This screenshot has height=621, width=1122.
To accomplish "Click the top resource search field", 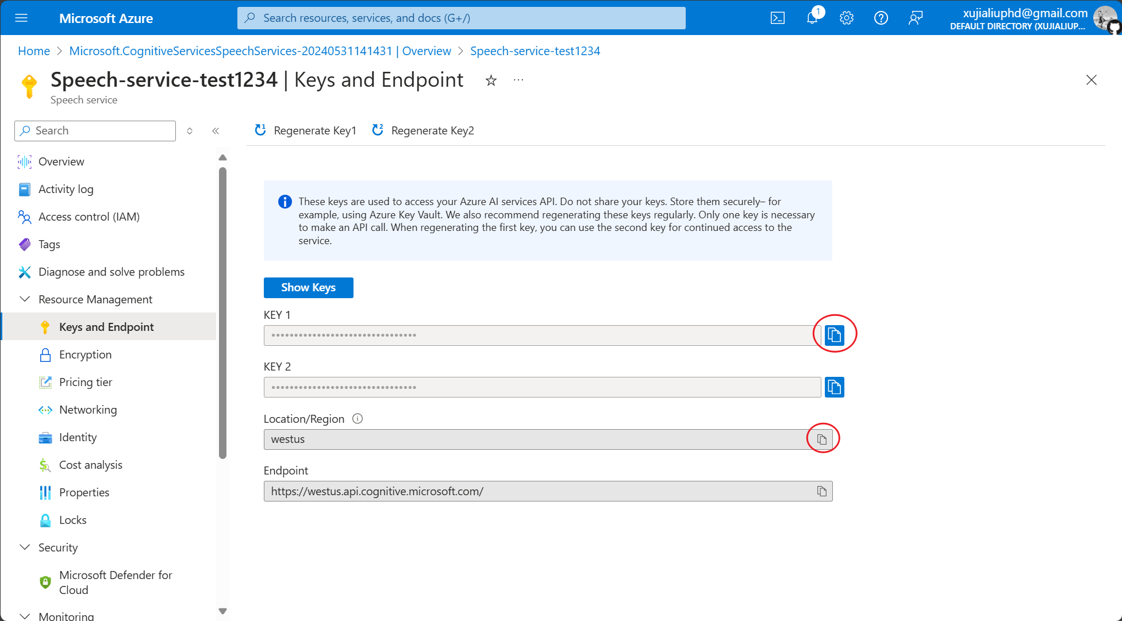I will pos(461,18).
